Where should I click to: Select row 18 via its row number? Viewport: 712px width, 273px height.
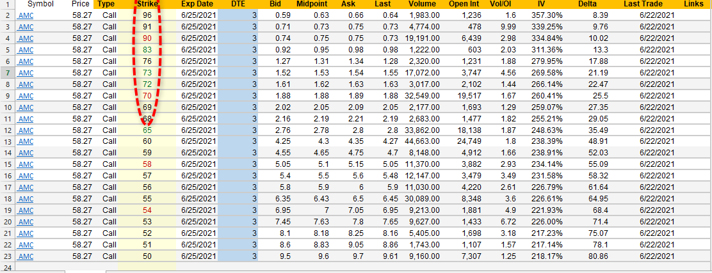pyautogui.click(x=8, y=199)
